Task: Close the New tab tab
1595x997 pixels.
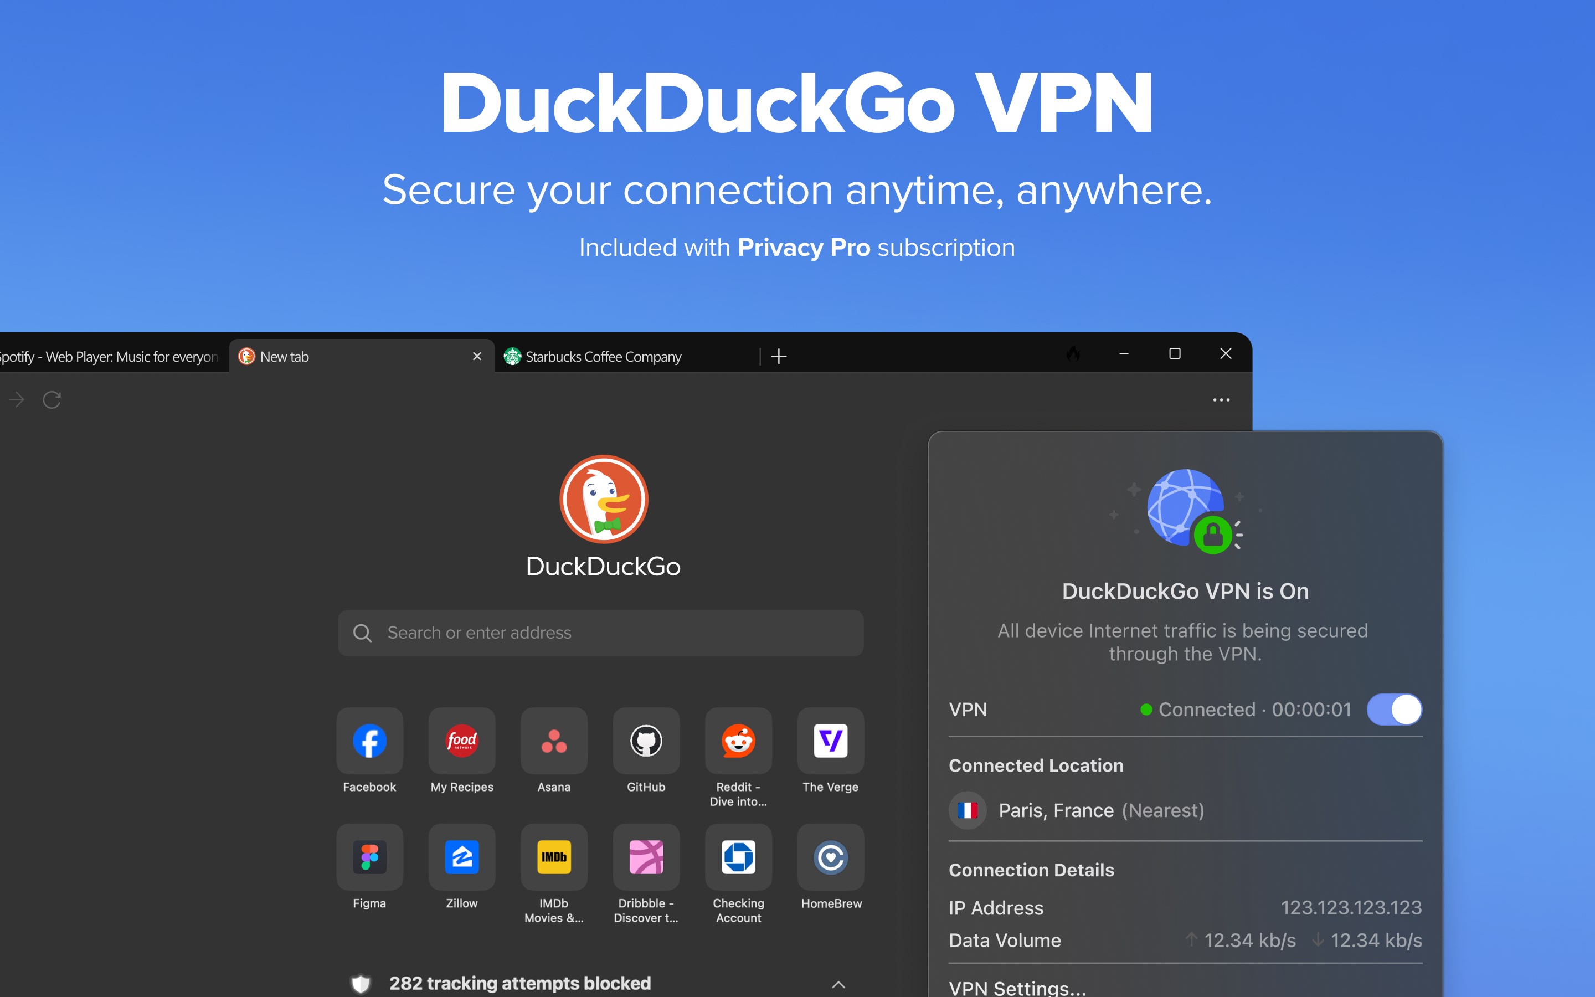Action: coord(477,356)
